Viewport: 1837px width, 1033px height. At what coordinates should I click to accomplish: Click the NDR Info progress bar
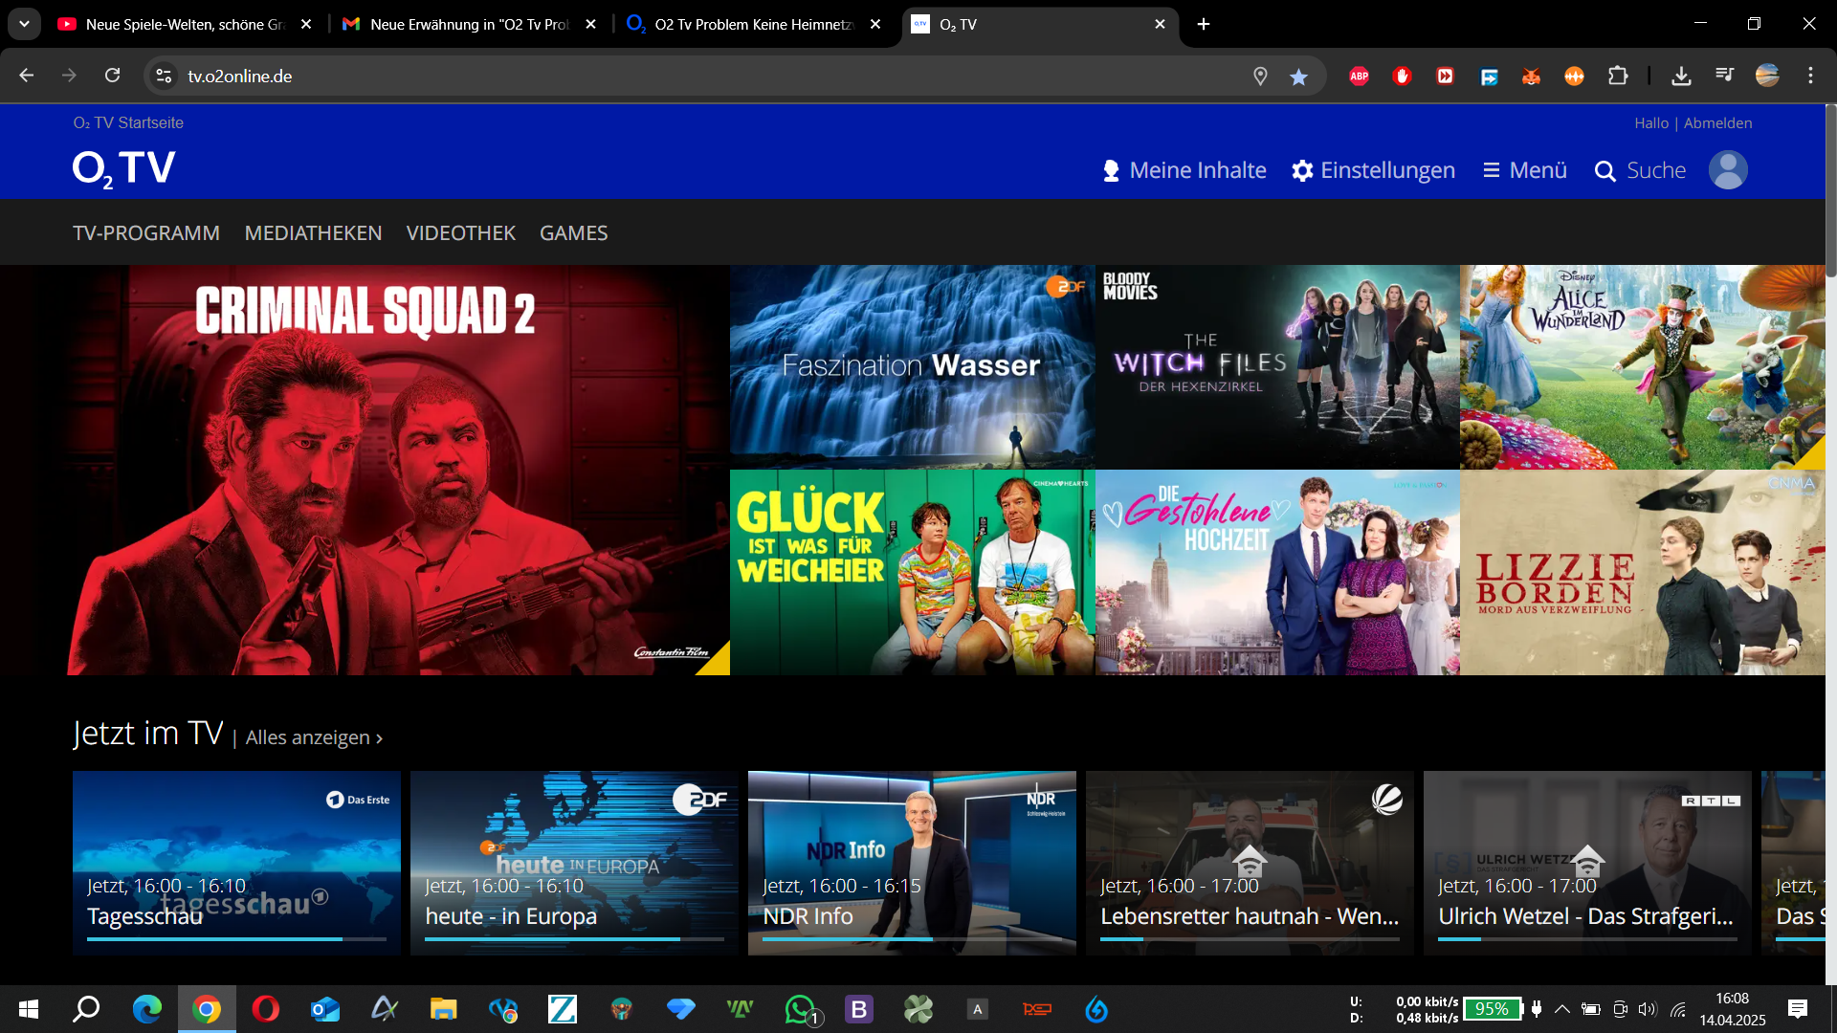912,939
